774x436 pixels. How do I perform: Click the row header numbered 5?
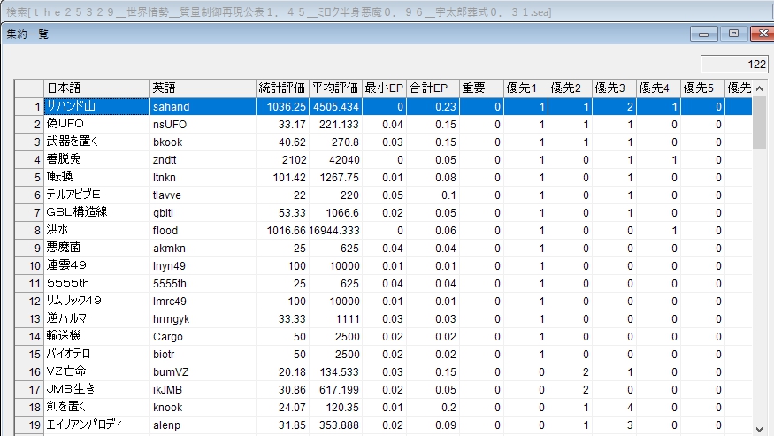[29, 177]
